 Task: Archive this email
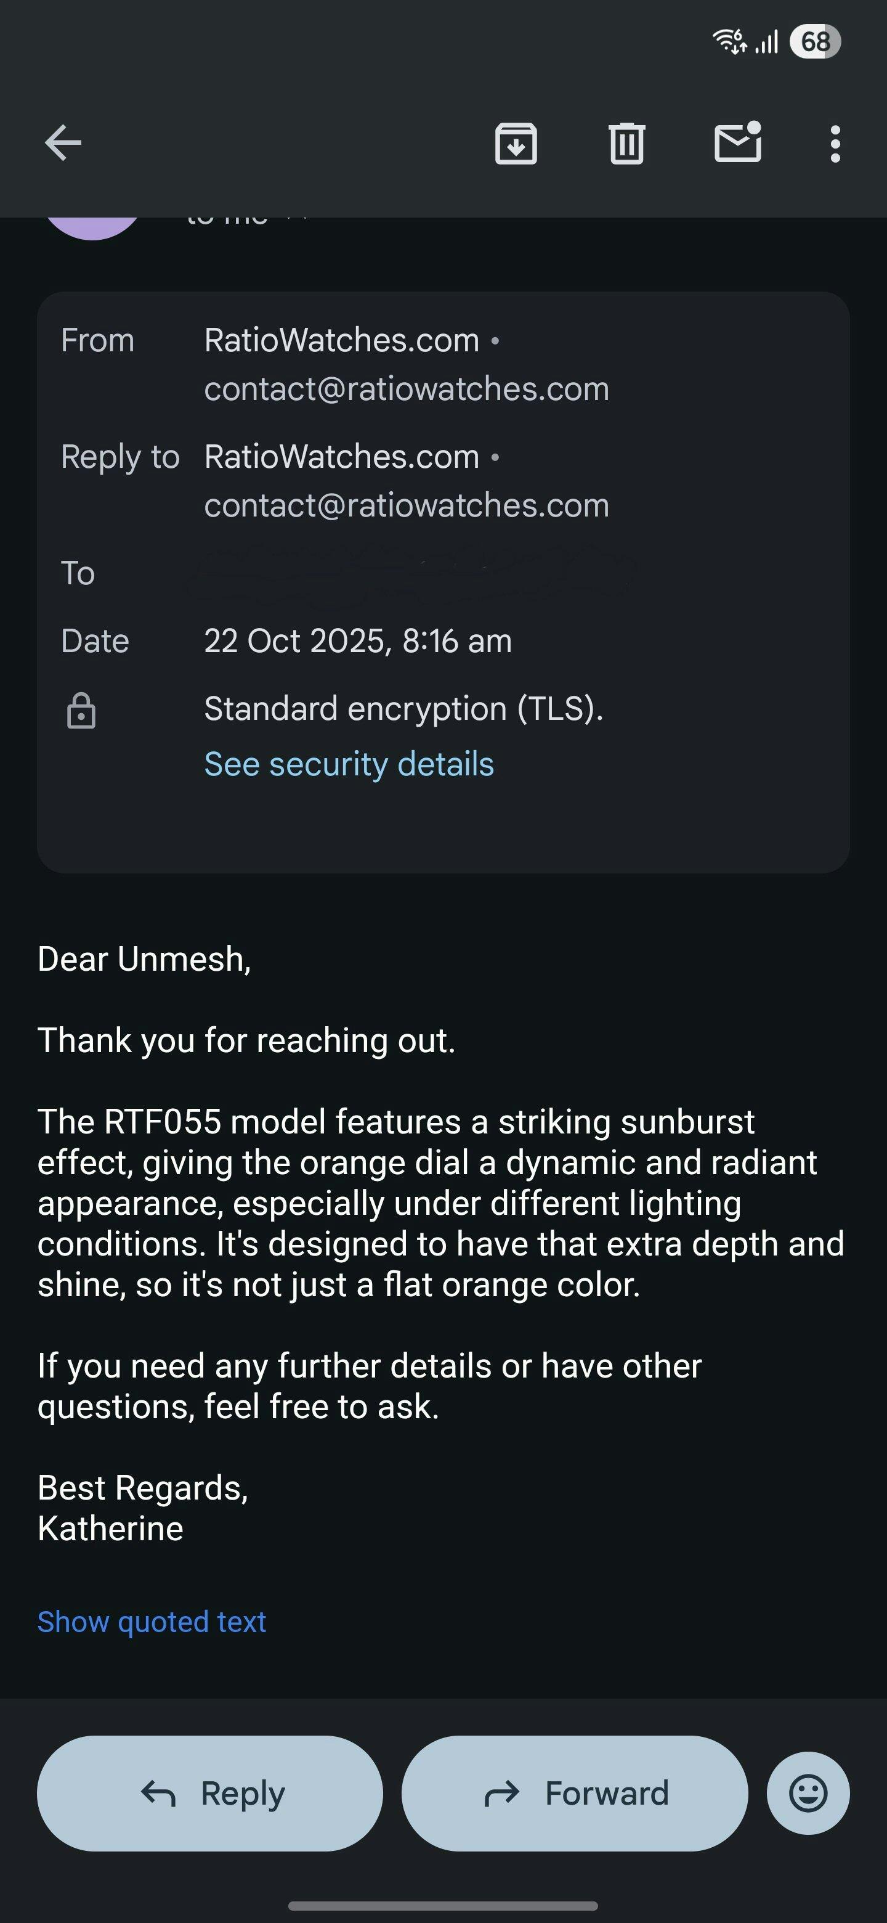point(516,144)
